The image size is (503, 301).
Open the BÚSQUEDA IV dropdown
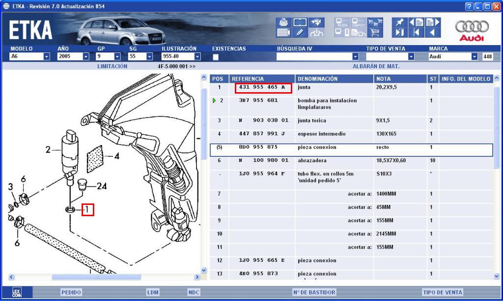click(355, 57)
